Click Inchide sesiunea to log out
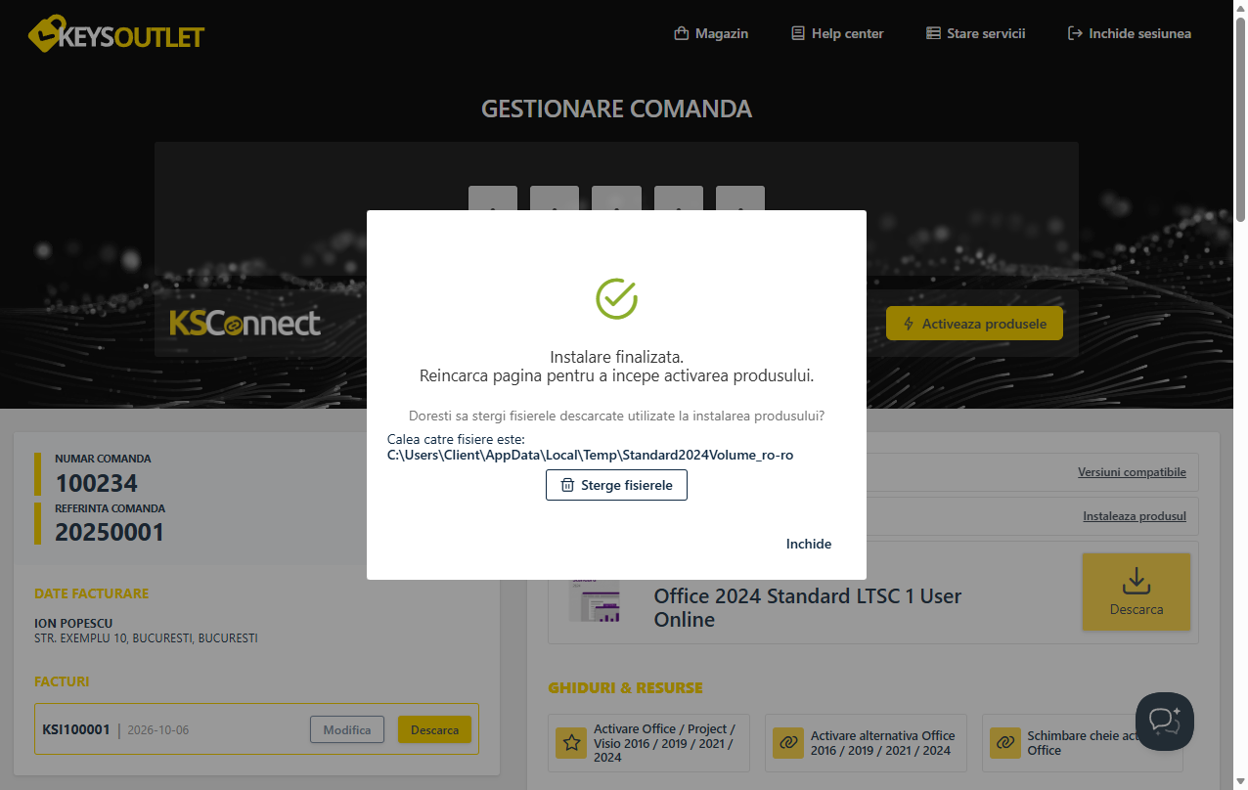Viewport: 1248px width, 790px height. (x=1130, y=33)
